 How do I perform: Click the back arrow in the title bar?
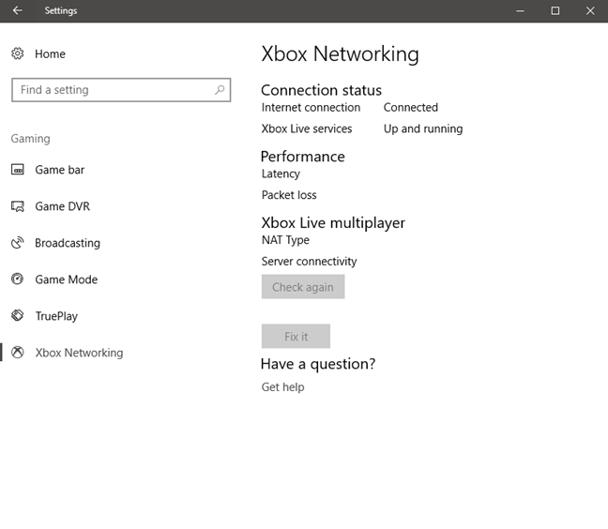click(x=18, y=10)
